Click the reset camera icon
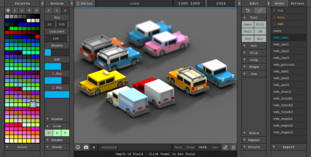 coord(233,147)
